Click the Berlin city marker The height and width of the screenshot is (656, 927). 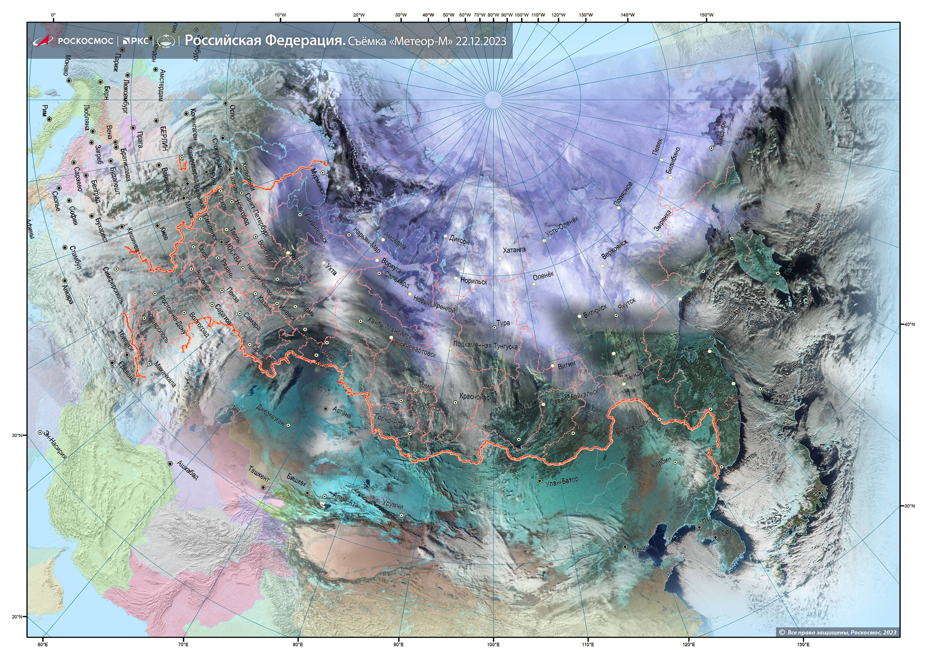coord(156,121)
